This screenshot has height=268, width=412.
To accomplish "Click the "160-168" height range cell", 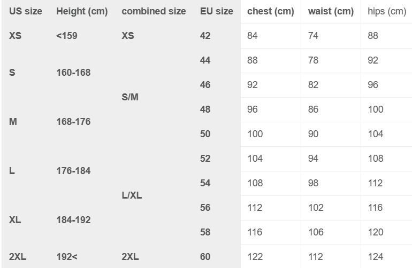I will pos(73,73).
